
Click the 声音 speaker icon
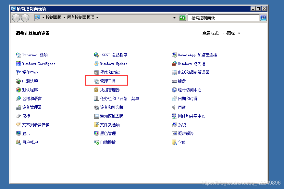(x=174, y=107)
